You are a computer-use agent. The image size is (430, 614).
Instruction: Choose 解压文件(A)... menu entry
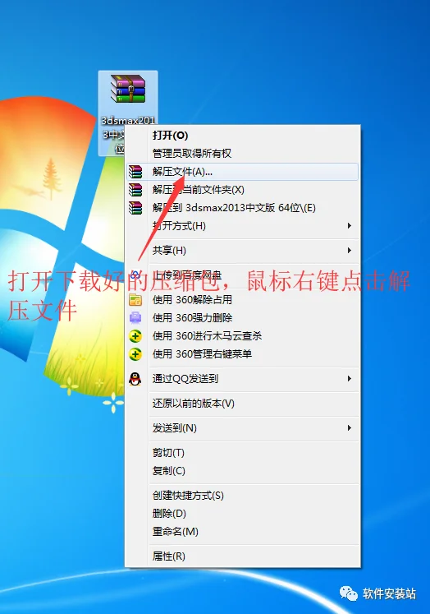point(242,172)
